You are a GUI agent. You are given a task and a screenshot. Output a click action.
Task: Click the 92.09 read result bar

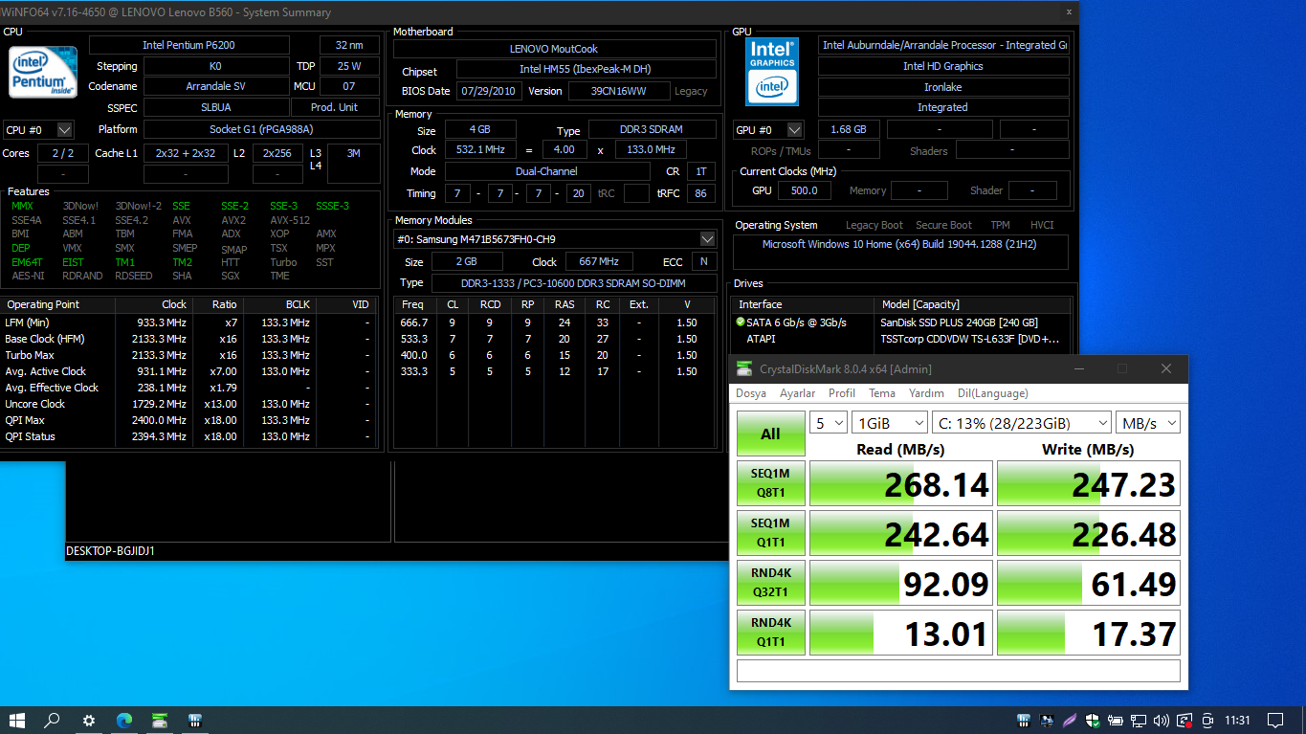tap(901, 583)
